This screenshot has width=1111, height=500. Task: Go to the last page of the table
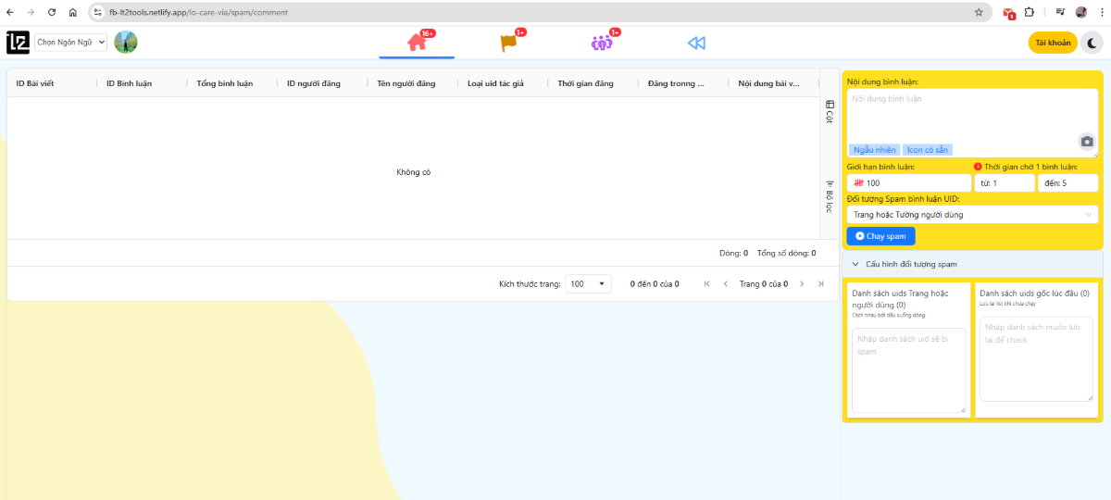coord(820,284)
